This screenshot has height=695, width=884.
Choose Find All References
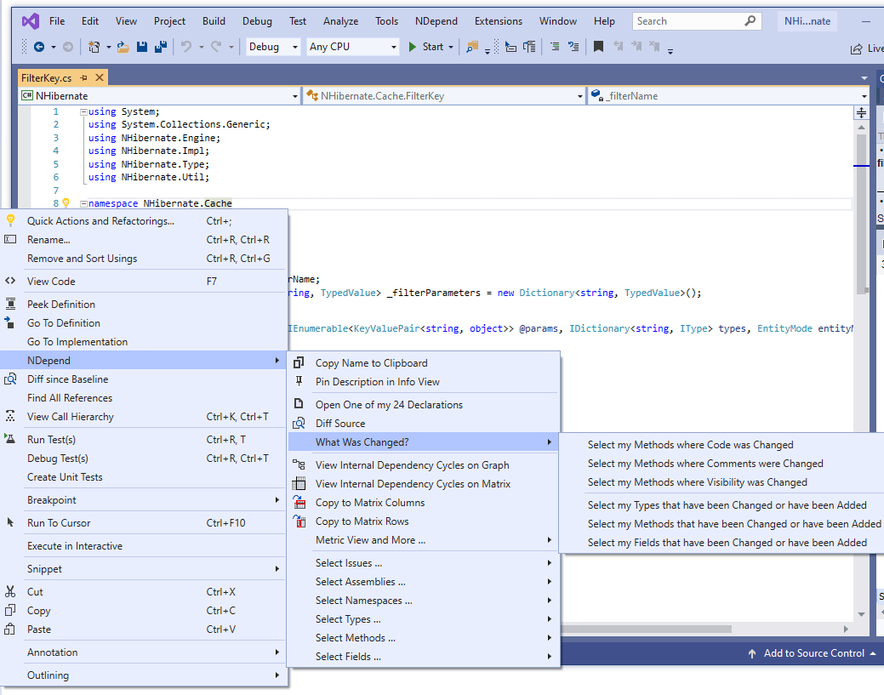(145, 398)
